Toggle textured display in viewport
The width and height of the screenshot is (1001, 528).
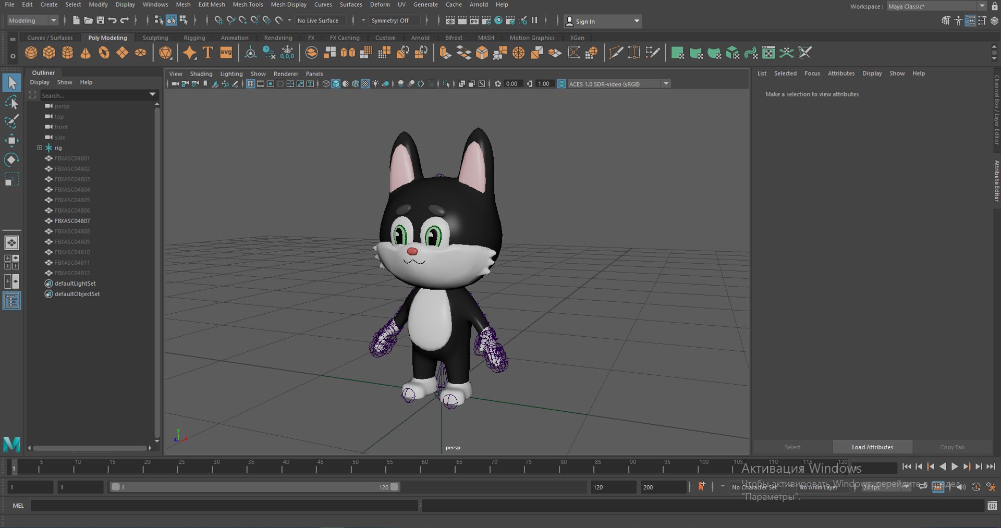click(x=365, y=84)
